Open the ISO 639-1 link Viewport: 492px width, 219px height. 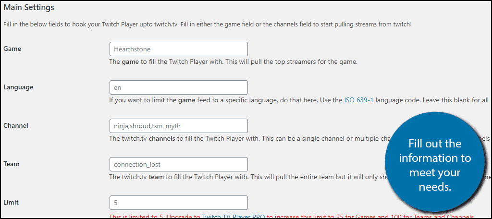(x=358, y=100)
